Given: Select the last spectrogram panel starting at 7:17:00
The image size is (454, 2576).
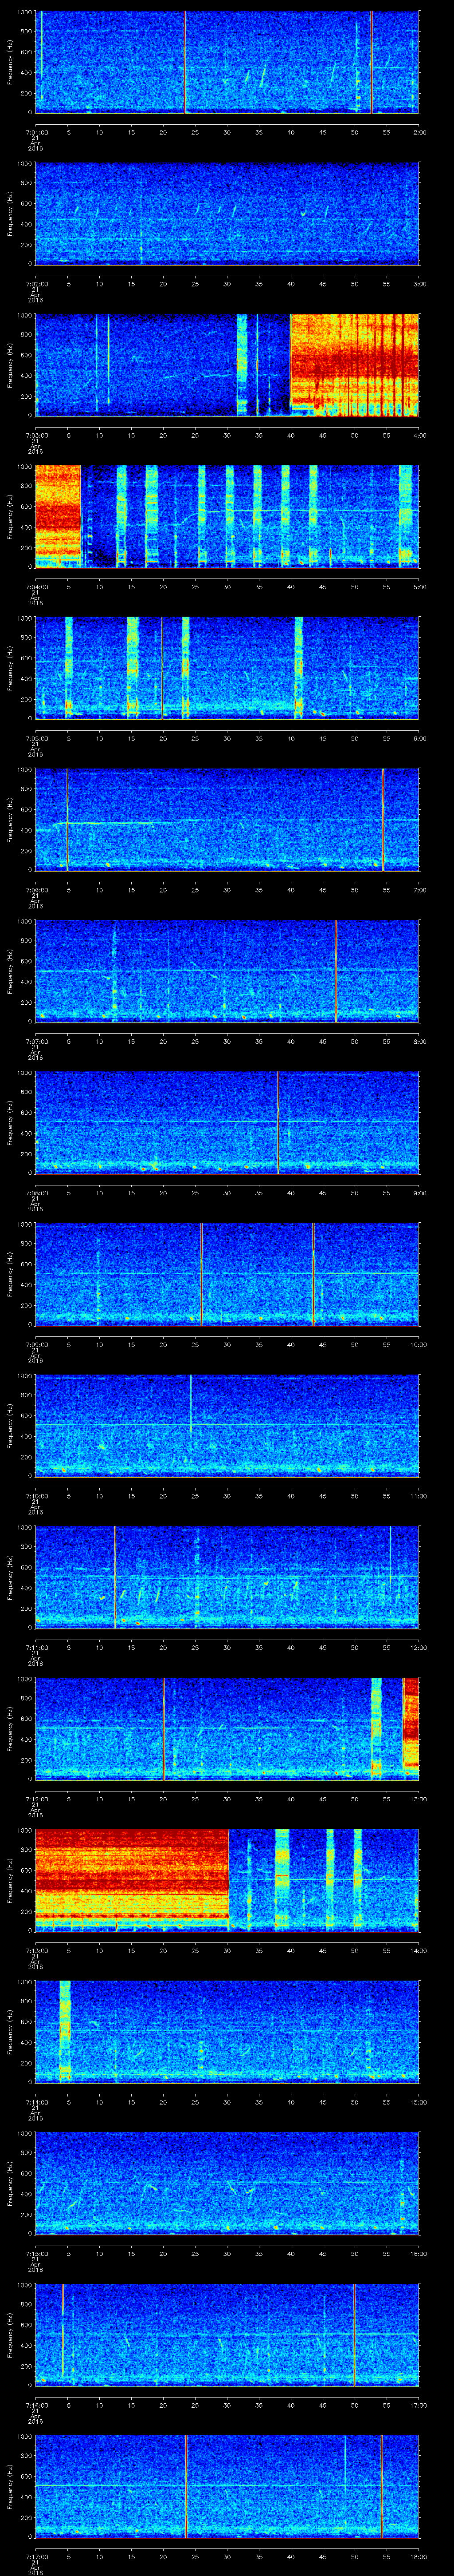Looking at the screenshot, I should pos(227,2486).
